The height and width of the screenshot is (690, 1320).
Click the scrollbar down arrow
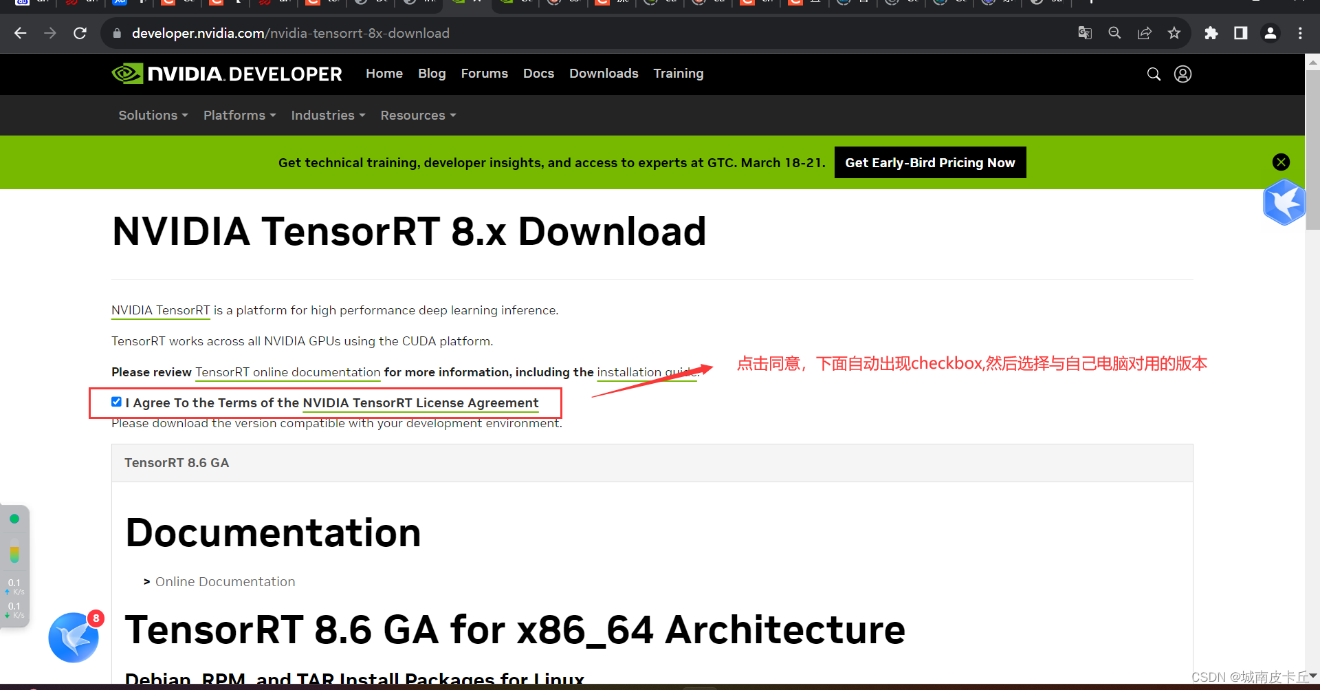pyautogui.click(x=1312, y=677)
